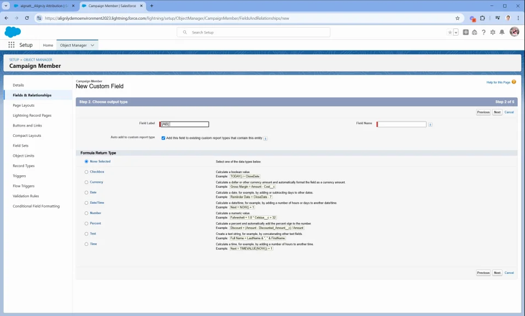Click the top Next button

[x=497, y=112]
